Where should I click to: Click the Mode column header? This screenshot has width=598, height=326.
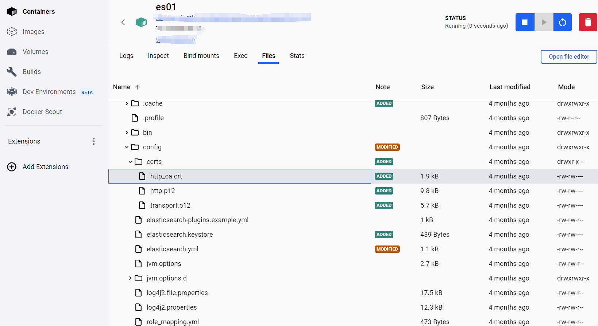(567, 87)
